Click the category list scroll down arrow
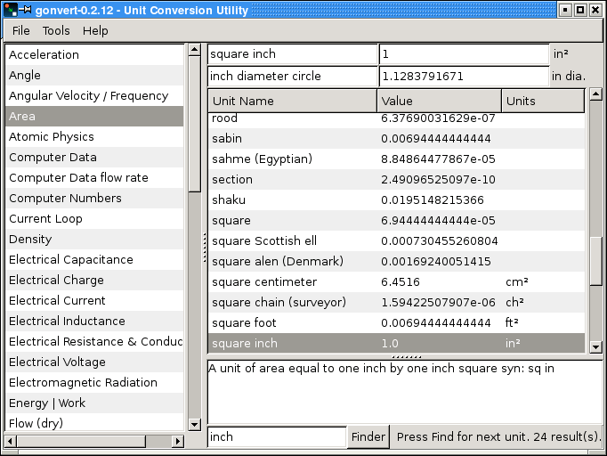 point(194,425)
